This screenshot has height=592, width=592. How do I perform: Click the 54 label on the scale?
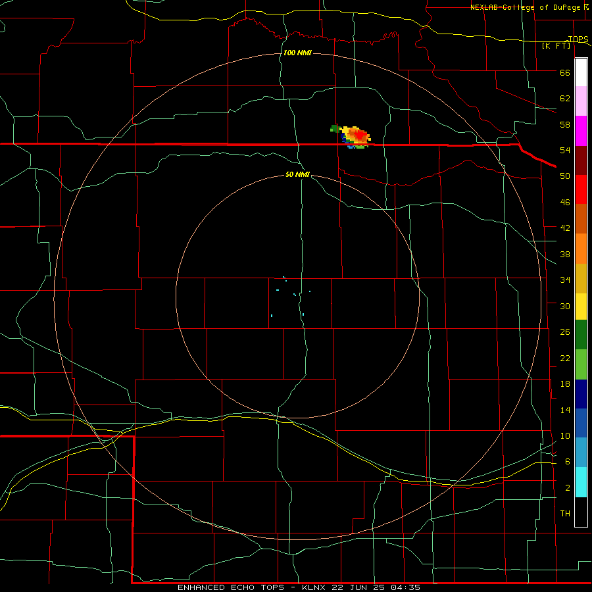565,150
